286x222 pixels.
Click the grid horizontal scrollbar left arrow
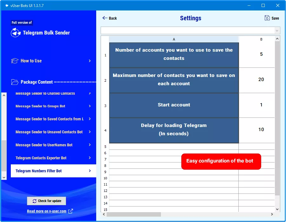pos(104,214)
